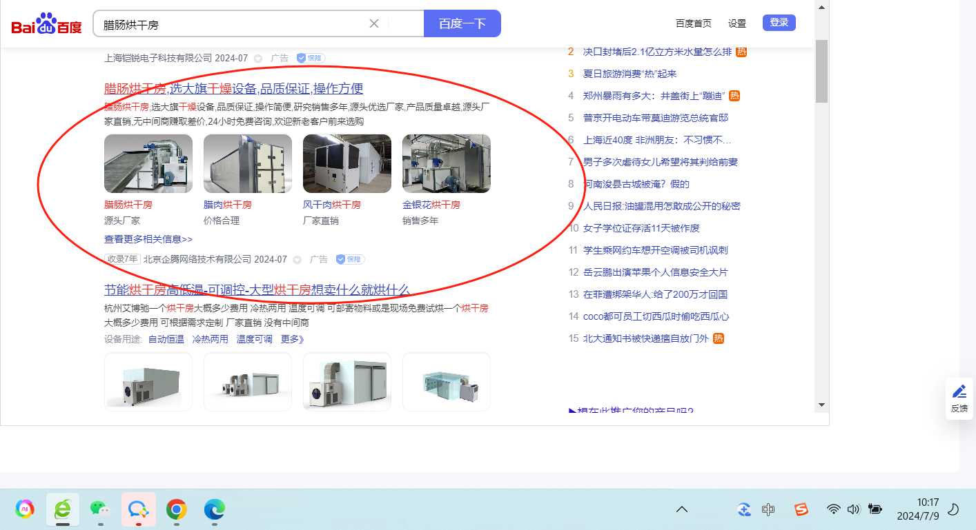Viewport: 976px width, 530px height.
Task: Click the vertical scrollbar thumb
Action: [x=821, y=71]
